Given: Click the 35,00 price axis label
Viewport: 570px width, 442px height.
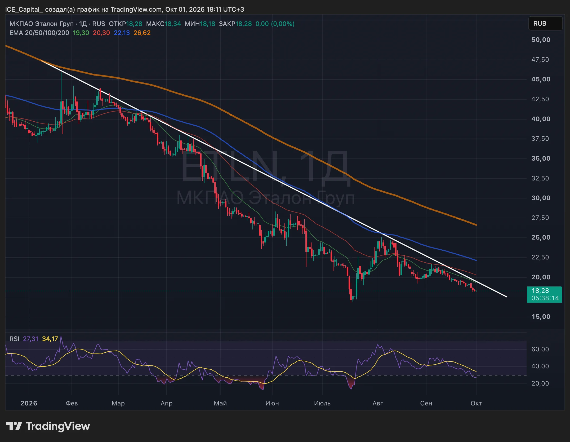Looking at the screenshot, I should [x=541, y=158].
